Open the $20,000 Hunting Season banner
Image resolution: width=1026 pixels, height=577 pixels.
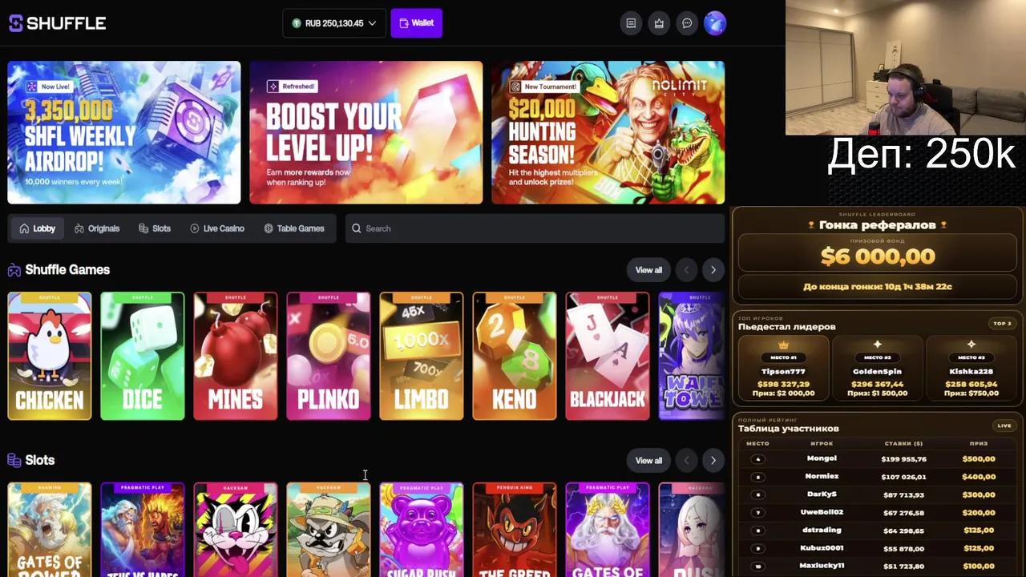(608, 132)
